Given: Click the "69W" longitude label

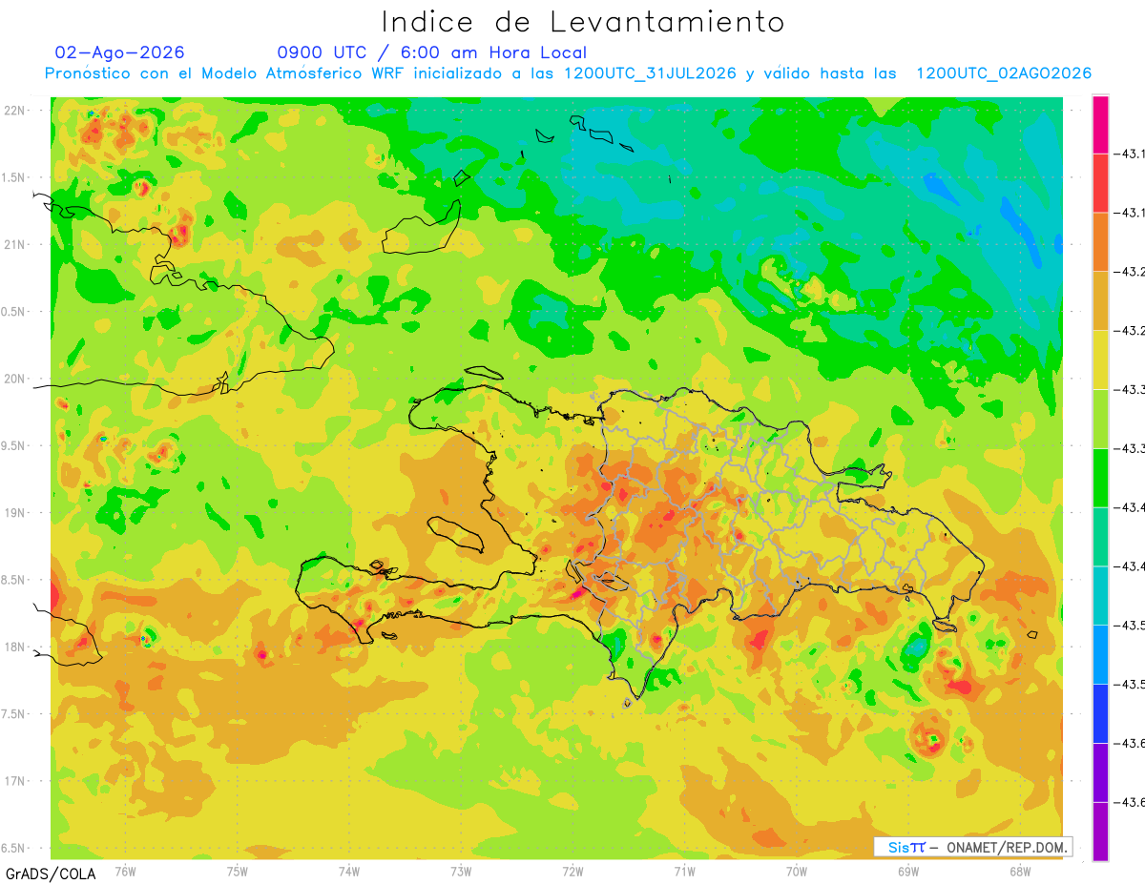Looking at the screenshot, I should tap(907, 871).
